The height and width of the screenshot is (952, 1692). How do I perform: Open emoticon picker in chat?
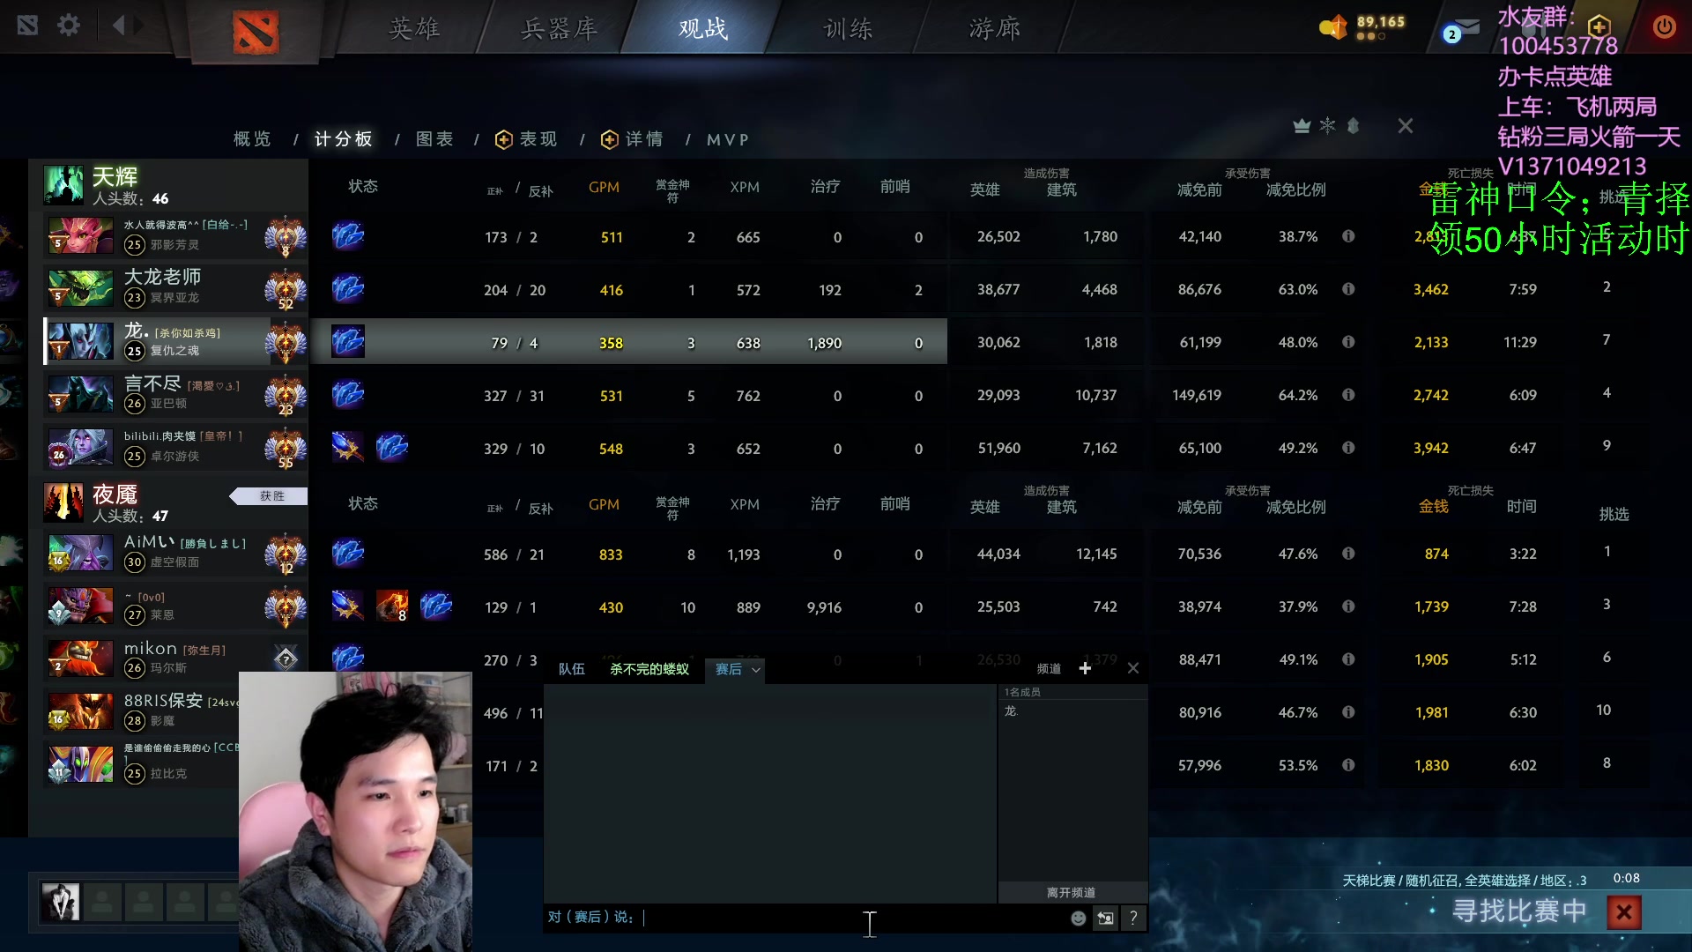(x=1078, y=919)
